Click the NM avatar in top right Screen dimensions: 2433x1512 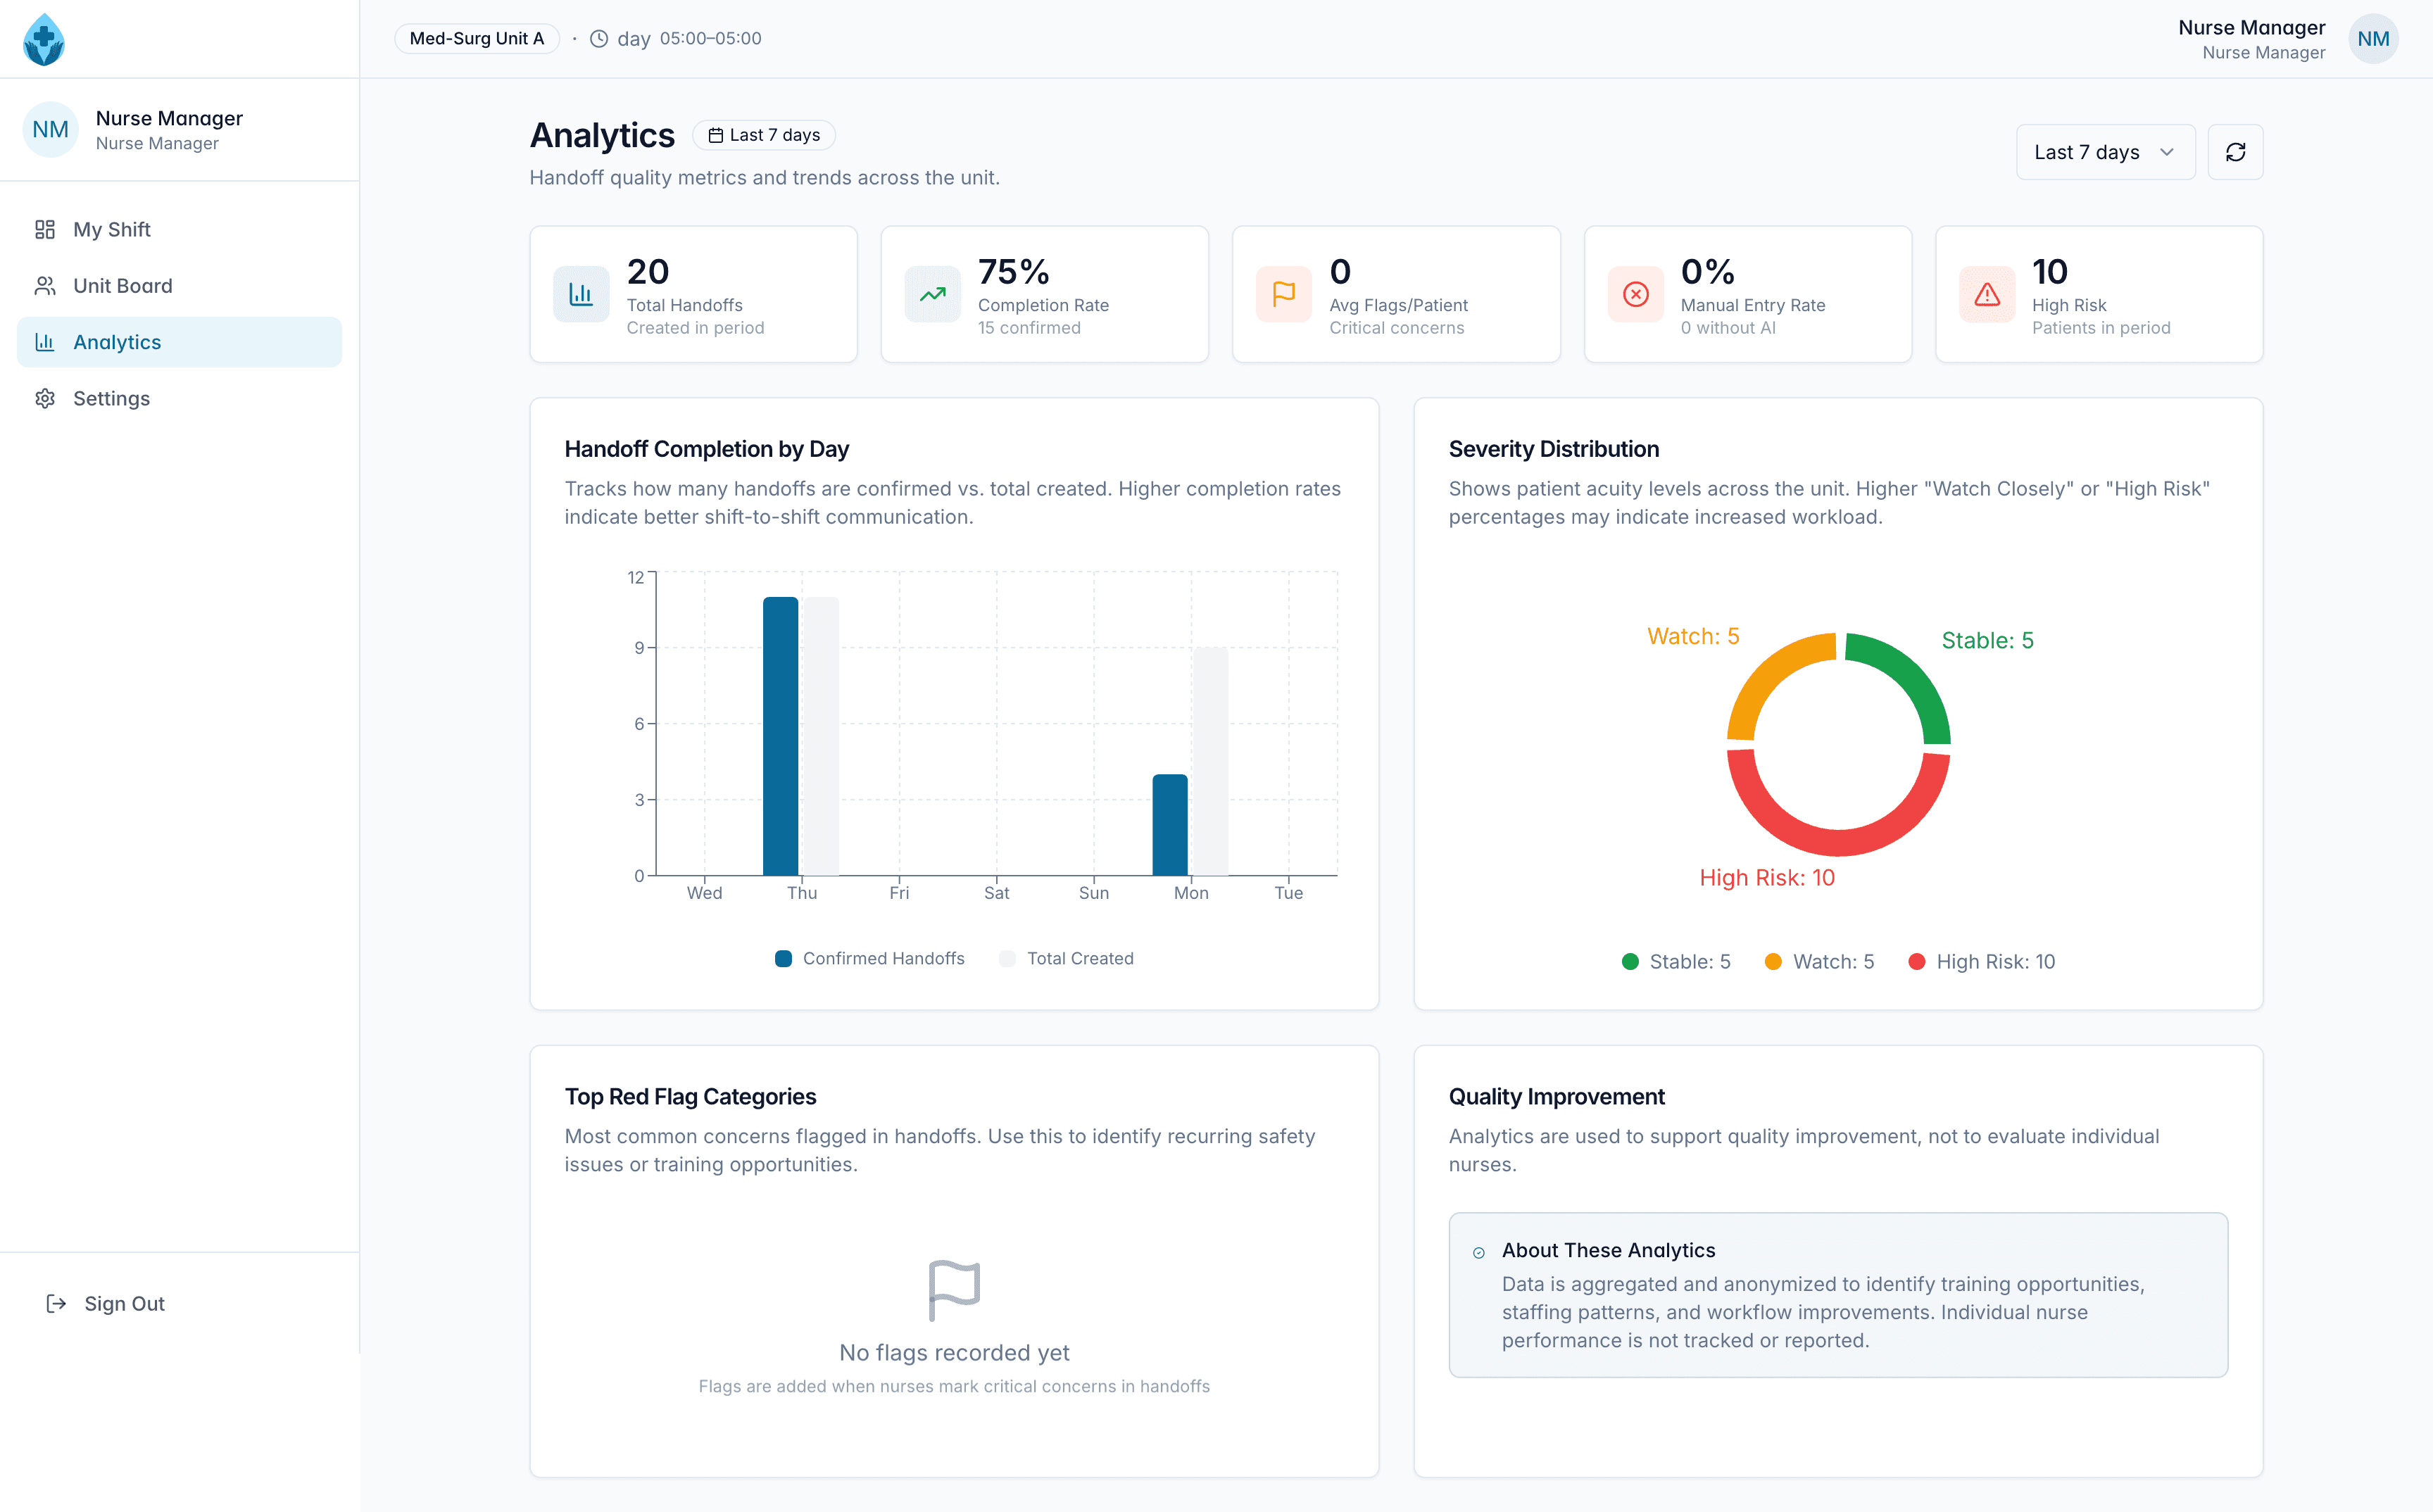[x=2372, y=39]
